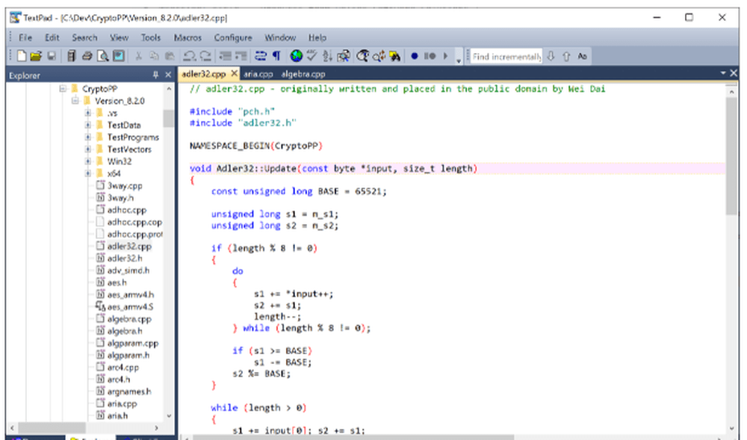Image resolution: width=747 pixels, height=440 pixels.
Task: Toggle Match Case Aa button
Action: (582, 56)
